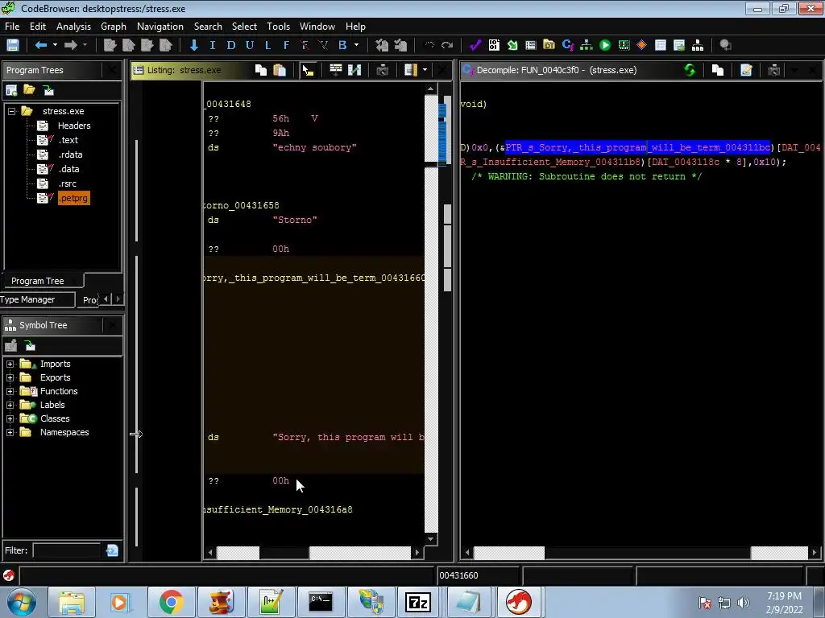This screenshot has height=618, width=825.
Task: Open 7-Zip from the taskbar
Action: pyautogui.click(x=418, y=602)
